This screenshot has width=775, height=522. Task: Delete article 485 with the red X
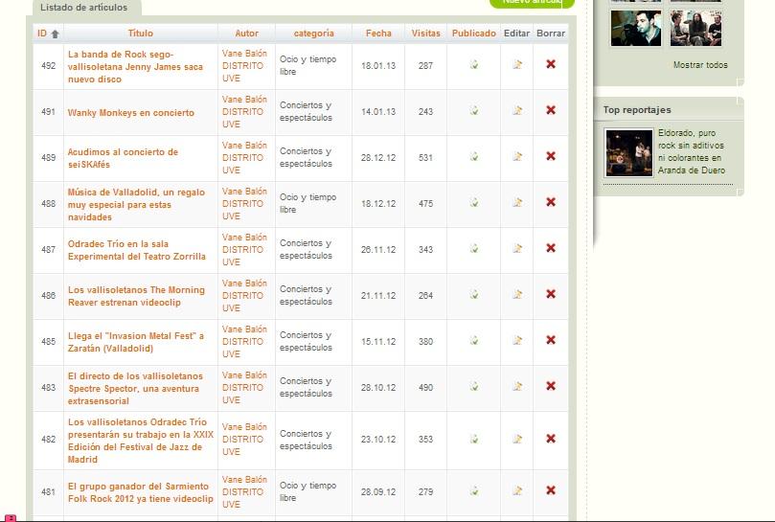(x=551, y=340)
